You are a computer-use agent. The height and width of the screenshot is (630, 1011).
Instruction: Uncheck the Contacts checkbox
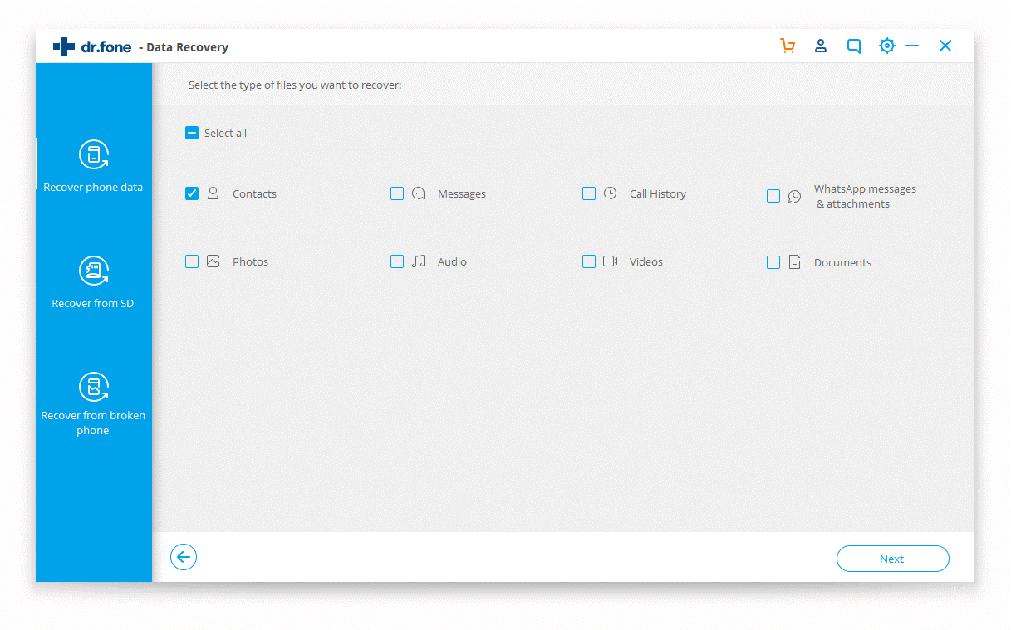point(192,193)
